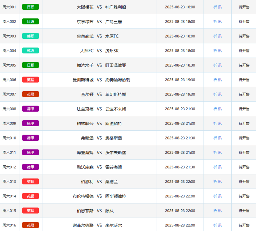Click the 德甲 badge for match 周六008

pyautogui.click(x=30, y=109)
